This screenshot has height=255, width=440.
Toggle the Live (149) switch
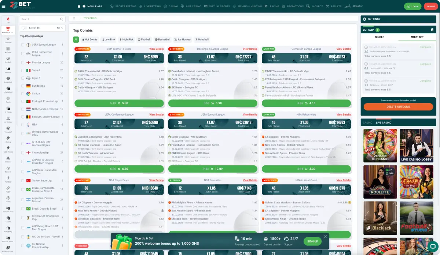click(24, 28)
